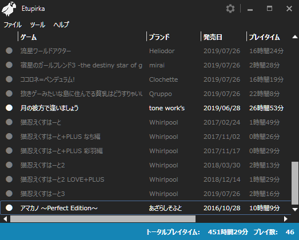Select game 猫忍えくすはーと+PLUS 彩羽編
This screenshot has height=240, width=299.
click(x=61, y=151)
